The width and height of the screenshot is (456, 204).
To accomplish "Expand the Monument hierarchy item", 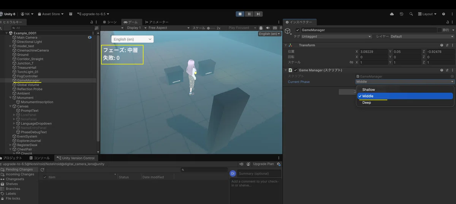I will [10, 98].
